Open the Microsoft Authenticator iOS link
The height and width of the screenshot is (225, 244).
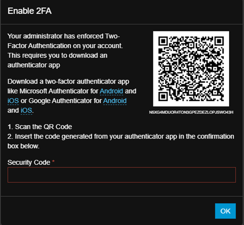point(13,101)
